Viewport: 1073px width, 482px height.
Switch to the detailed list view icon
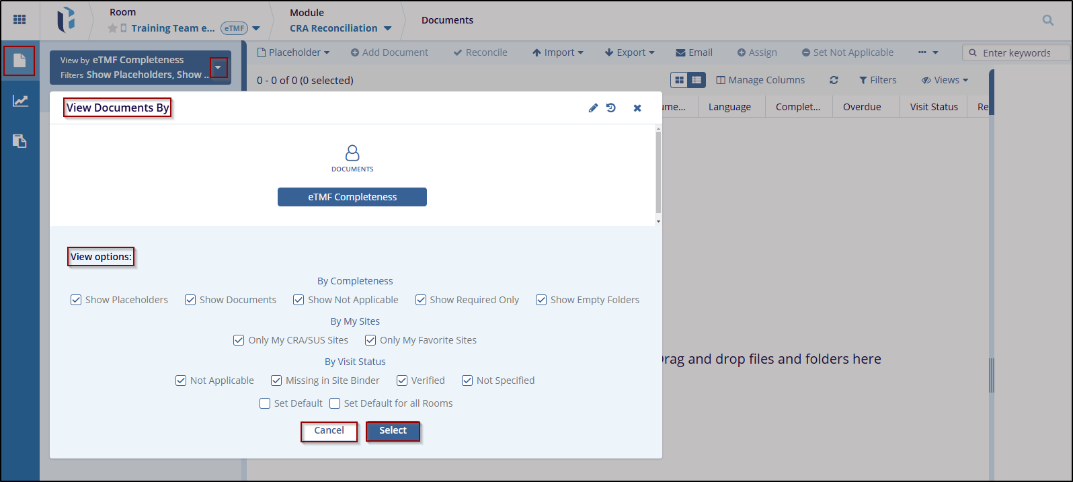[697, 80]
